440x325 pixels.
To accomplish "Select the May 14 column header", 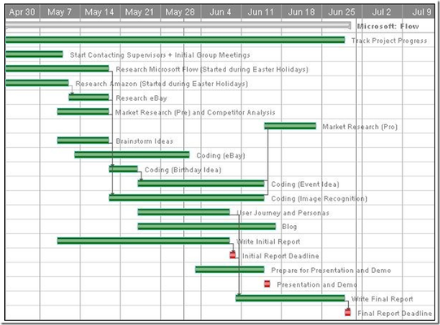I will (100, 12).
